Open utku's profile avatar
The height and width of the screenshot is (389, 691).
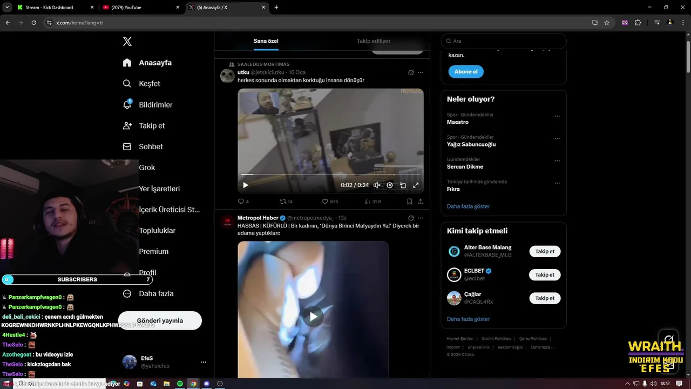pyautogui.click(x=228, y=76)
